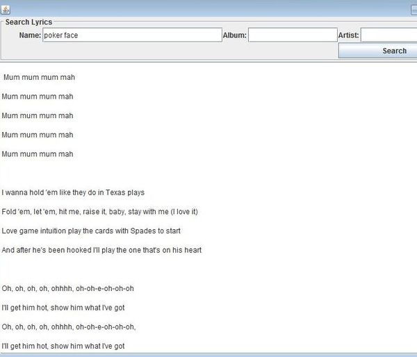Click the Name: label
Viewport: 417px width, 357px height.
30,35
